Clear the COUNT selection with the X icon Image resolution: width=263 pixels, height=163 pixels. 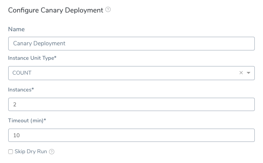point(241,73)
